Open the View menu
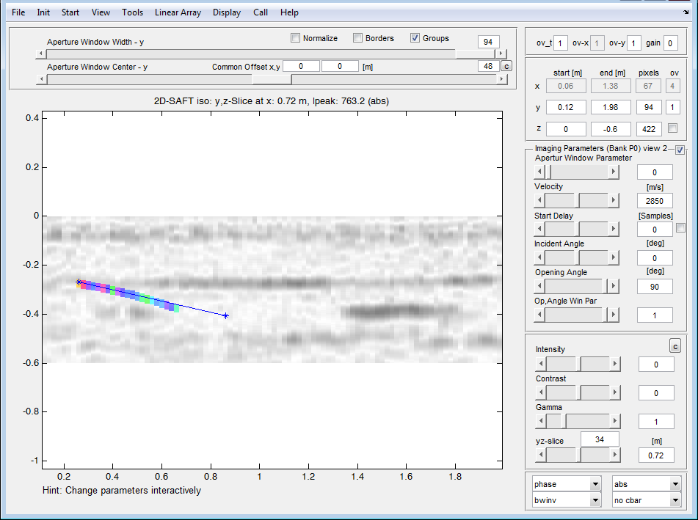698x520 pixels. click(101, 12)
